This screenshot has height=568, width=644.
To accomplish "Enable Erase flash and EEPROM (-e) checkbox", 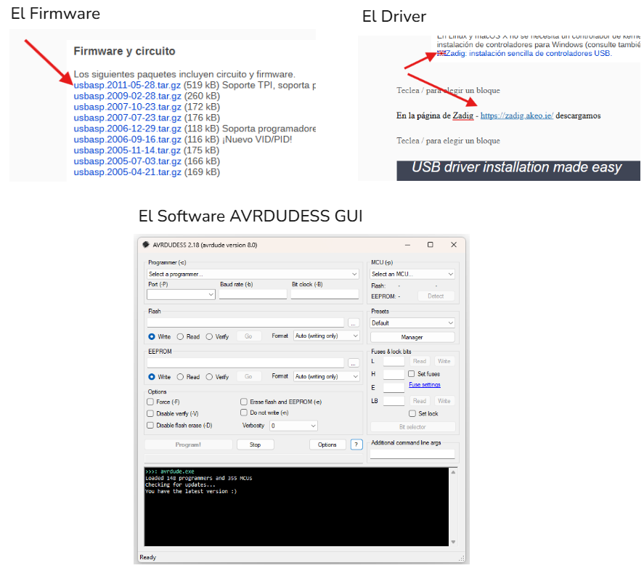I will click(244, 402).
